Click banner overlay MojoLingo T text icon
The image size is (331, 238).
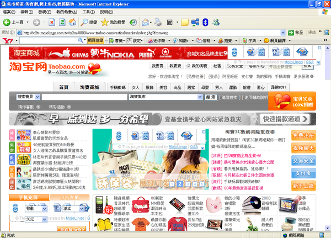(x=165, y=136)
